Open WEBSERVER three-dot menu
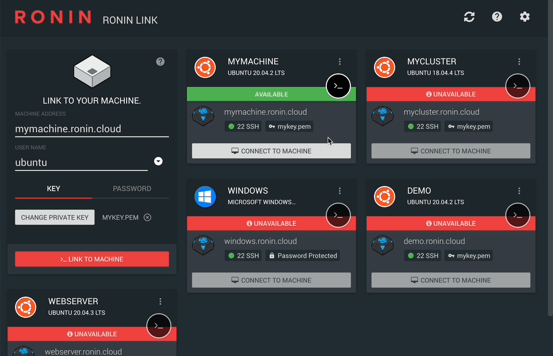The width and height of the screenshot is (553, 356). pyautogui.click(x=160, y=301)
